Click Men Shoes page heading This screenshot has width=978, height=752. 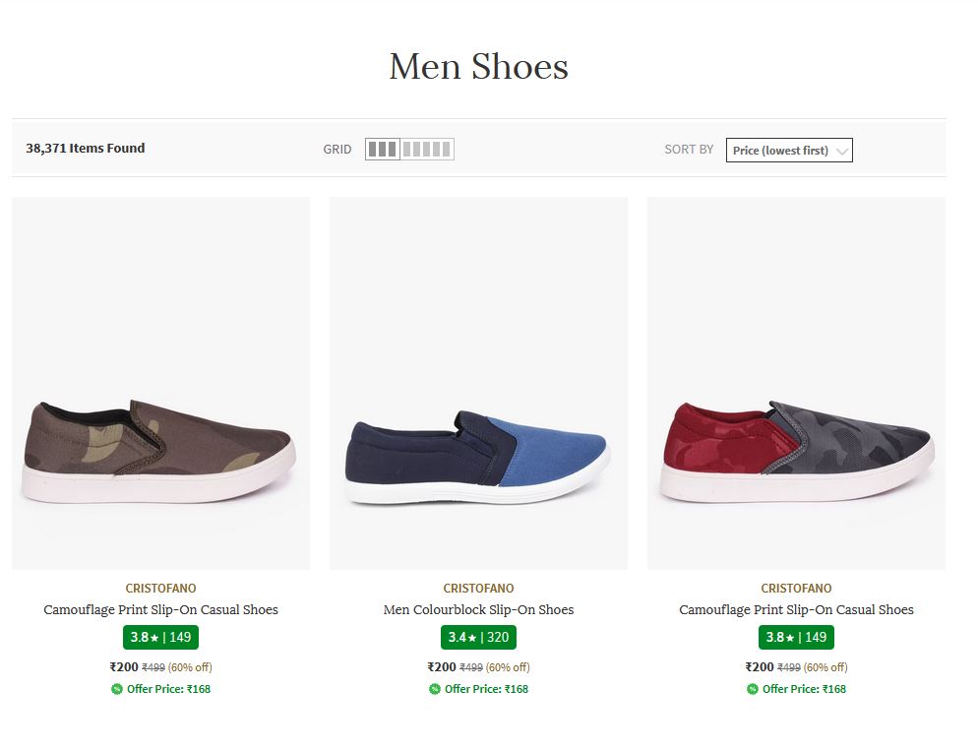pyautogui.click(x=478, y=67)
